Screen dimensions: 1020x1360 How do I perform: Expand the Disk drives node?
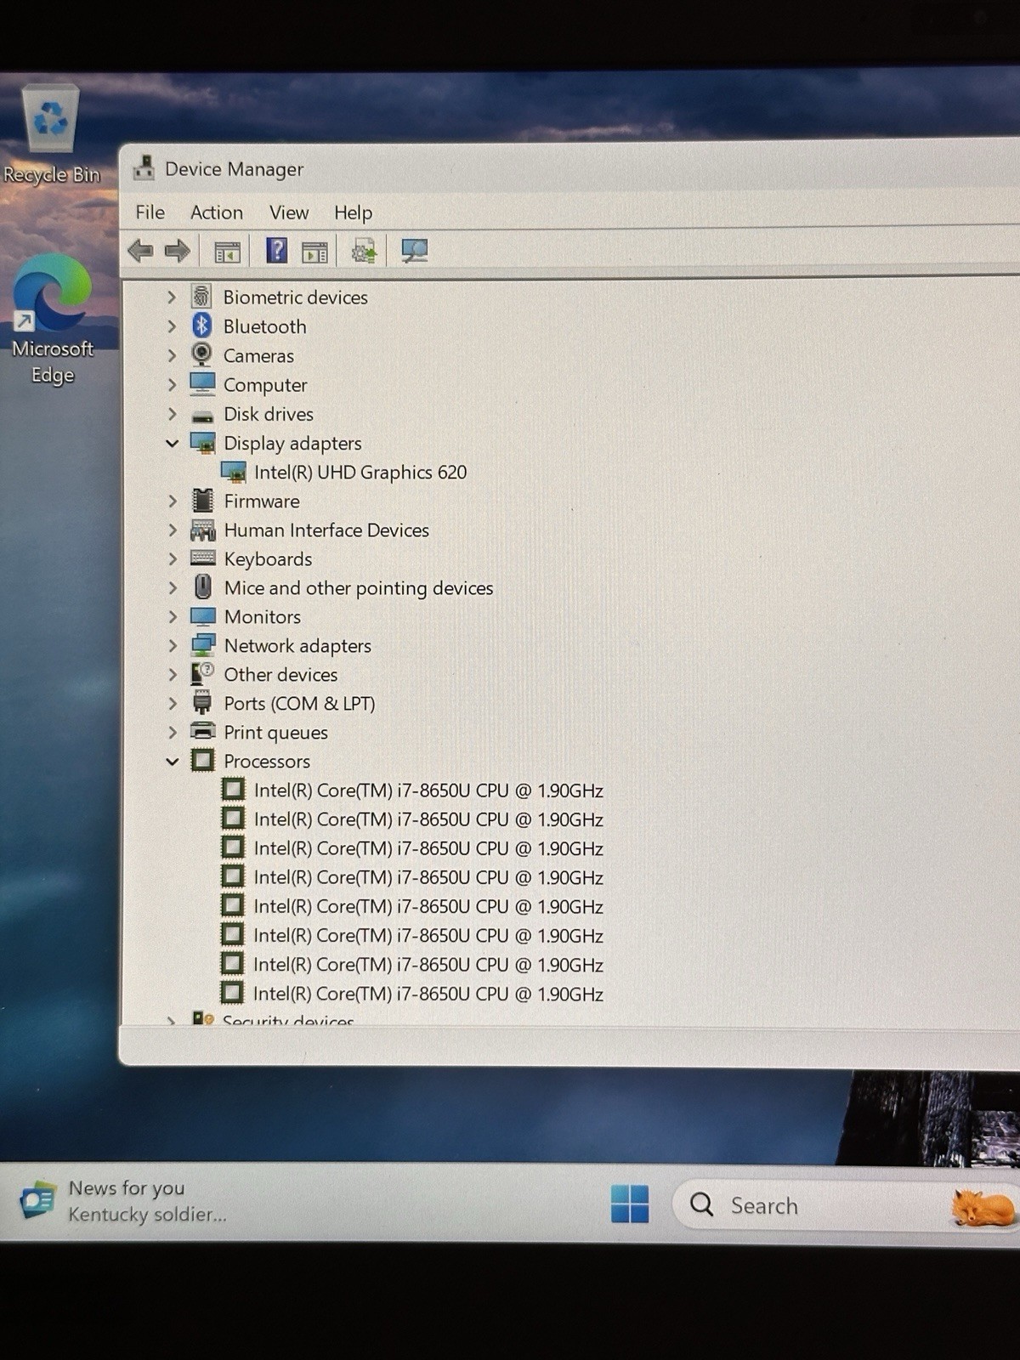point(172,414)
